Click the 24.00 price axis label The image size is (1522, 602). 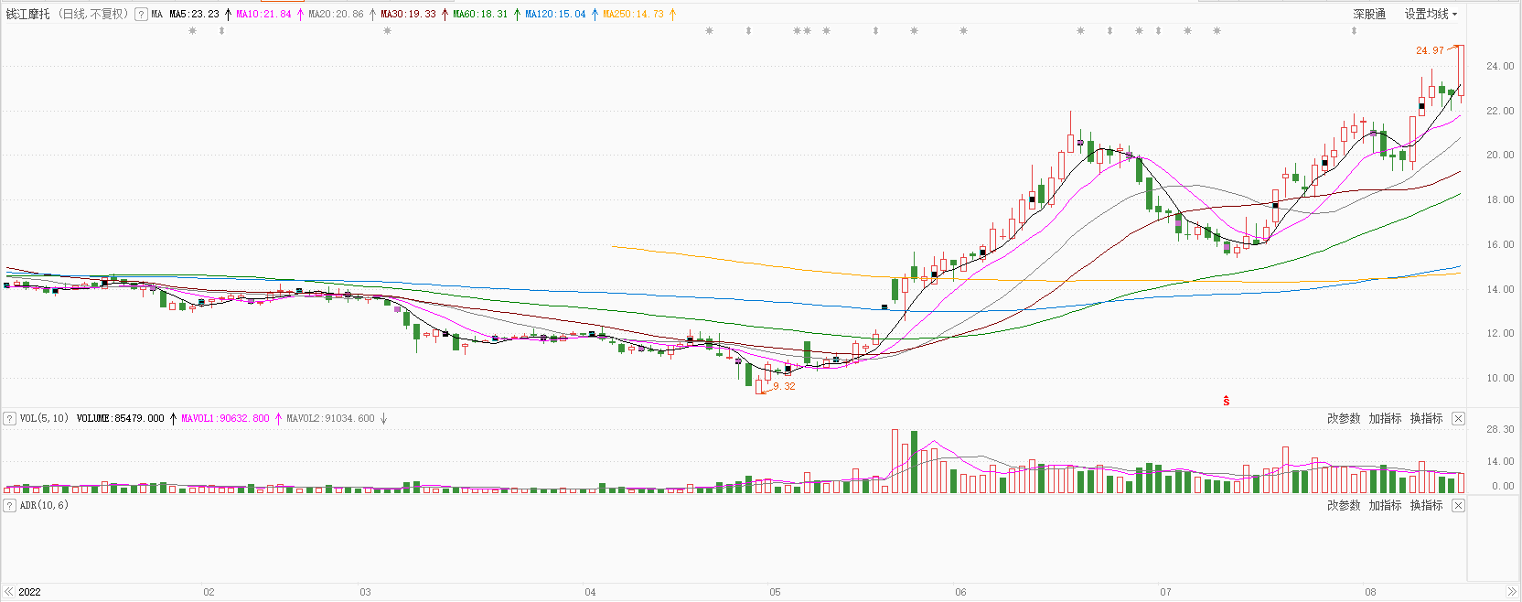tap(1500, 66)
